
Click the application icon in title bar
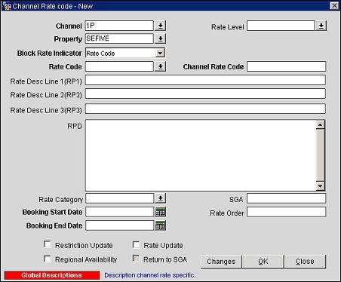pos(7,6)
